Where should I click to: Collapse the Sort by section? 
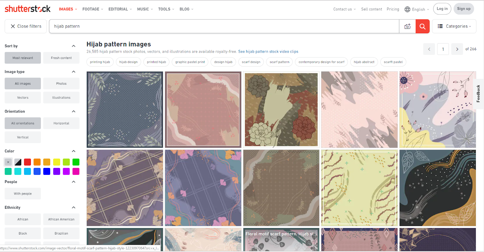coord(74,46)
